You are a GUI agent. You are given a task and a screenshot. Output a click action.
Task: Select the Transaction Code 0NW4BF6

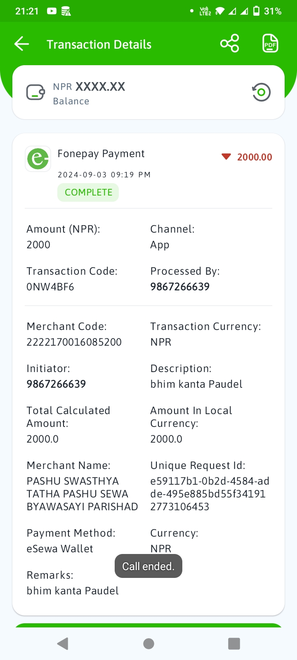coord(50,287)
